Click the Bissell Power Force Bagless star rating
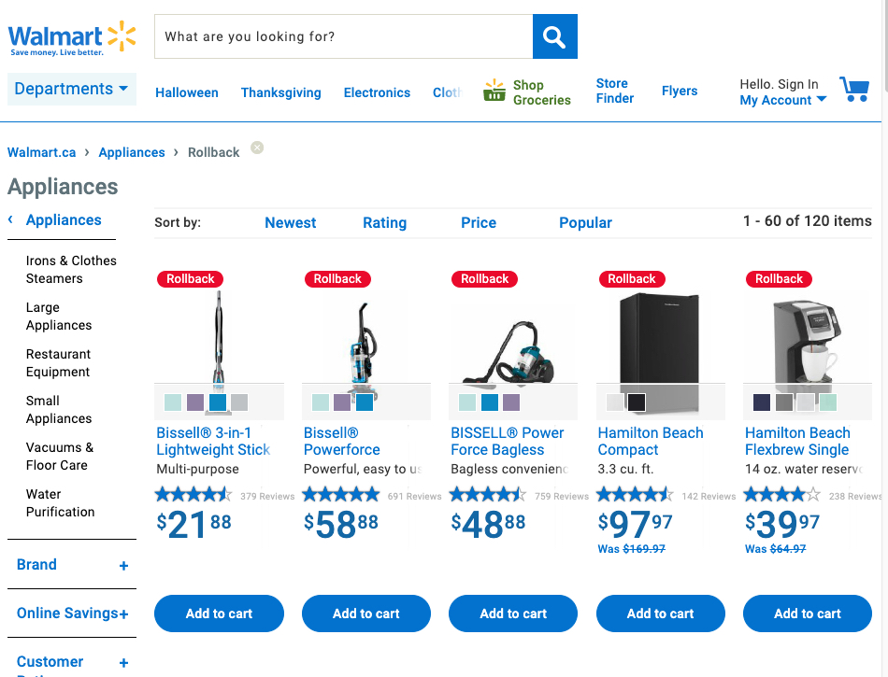Image resolution: width=888 pixels, height=677 pixels. [x=488, y=495]
